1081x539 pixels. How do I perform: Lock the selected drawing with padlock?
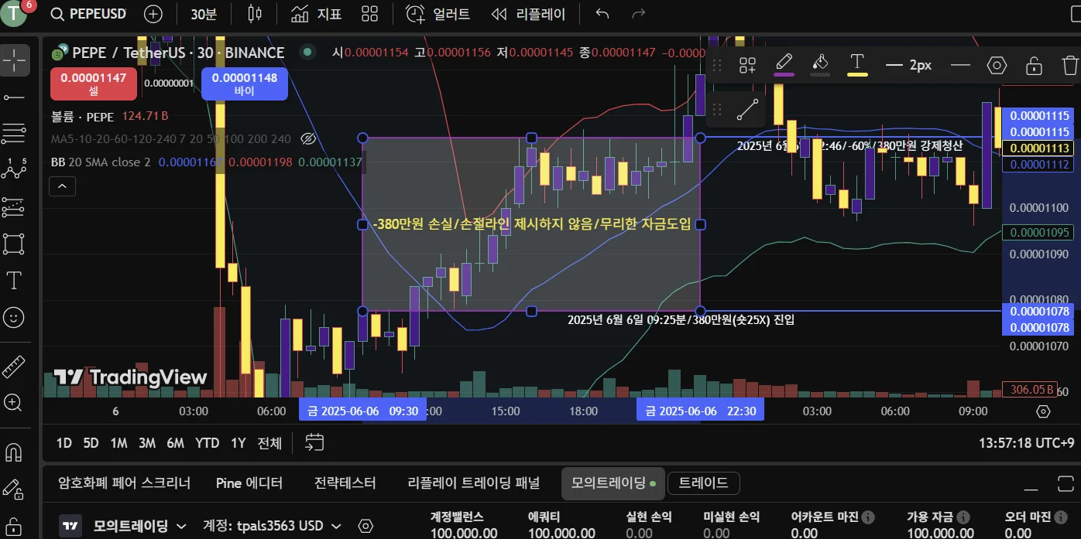click(1034, 65)
